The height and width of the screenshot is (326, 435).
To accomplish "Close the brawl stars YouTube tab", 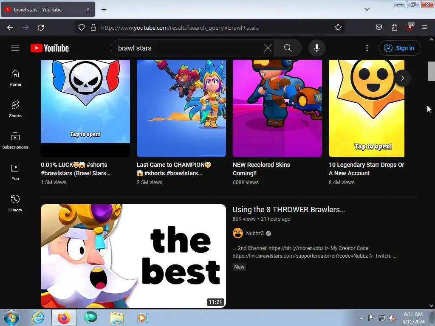I will 88,9.
